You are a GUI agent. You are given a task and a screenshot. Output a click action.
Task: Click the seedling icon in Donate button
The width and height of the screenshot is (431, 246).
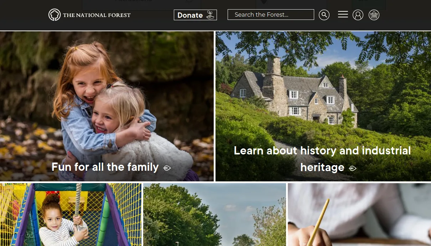click(210, 15)
